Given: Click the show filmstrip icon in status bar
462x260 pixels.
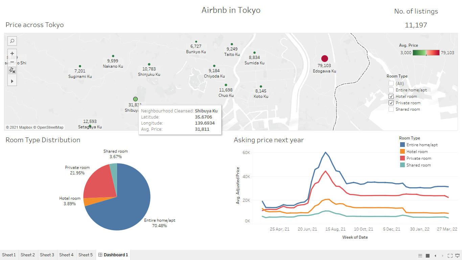Looking at the screenshot, I should (x=420, y=256).
